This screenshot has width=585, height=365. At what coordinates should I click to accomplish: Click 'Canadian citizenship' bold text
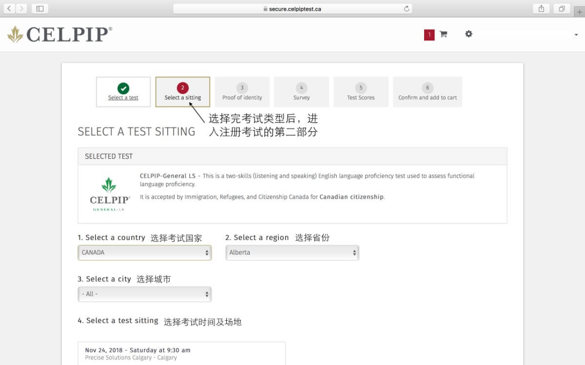(x=351, y=197)
